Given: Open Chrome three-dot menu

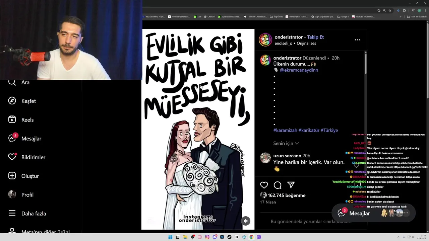Looking at the screenshot, I should (425, 10).
